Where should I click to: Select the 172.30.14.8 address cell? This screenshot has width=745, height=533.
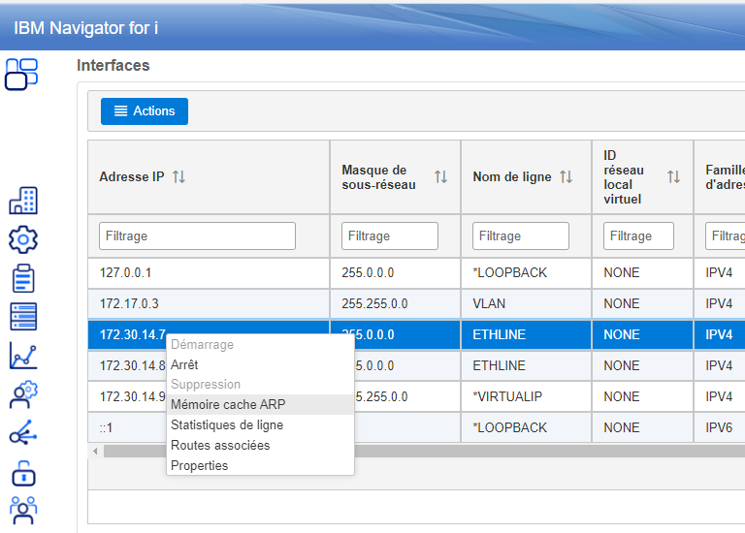(133, 366)
